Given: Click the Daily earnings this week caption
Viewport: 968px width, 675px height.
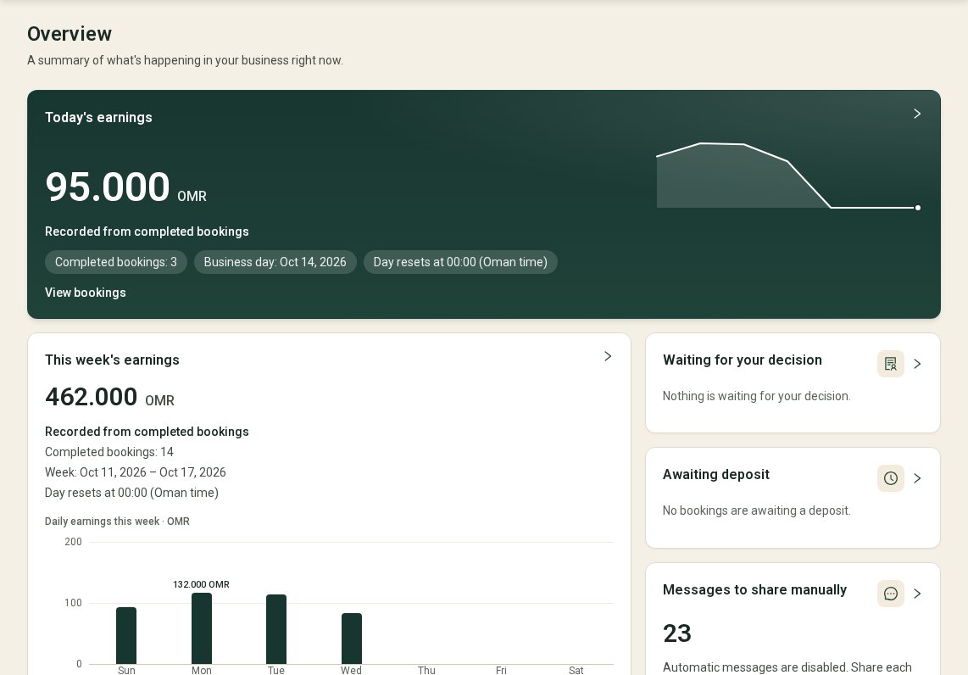Looking at the screenshot, I should 117,522.
